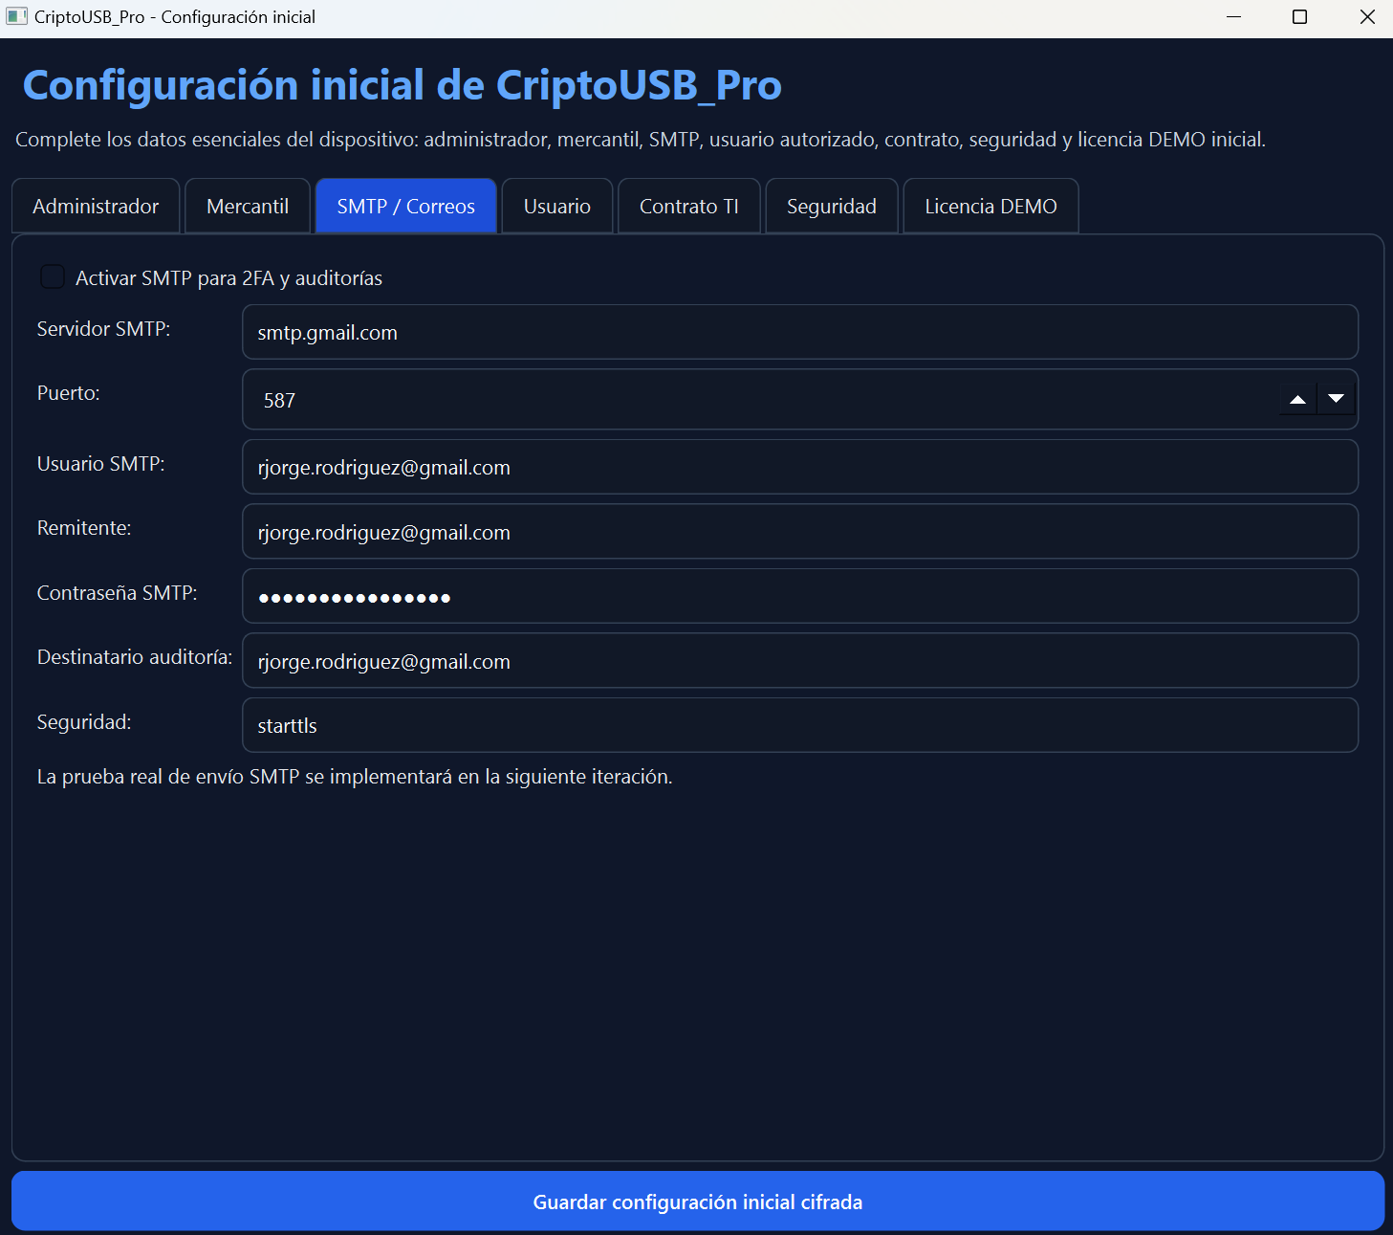Enable Activar SMTP para 2FA checkbox
Viewport: 1393px width, 1235px height.
click(53, 277)
